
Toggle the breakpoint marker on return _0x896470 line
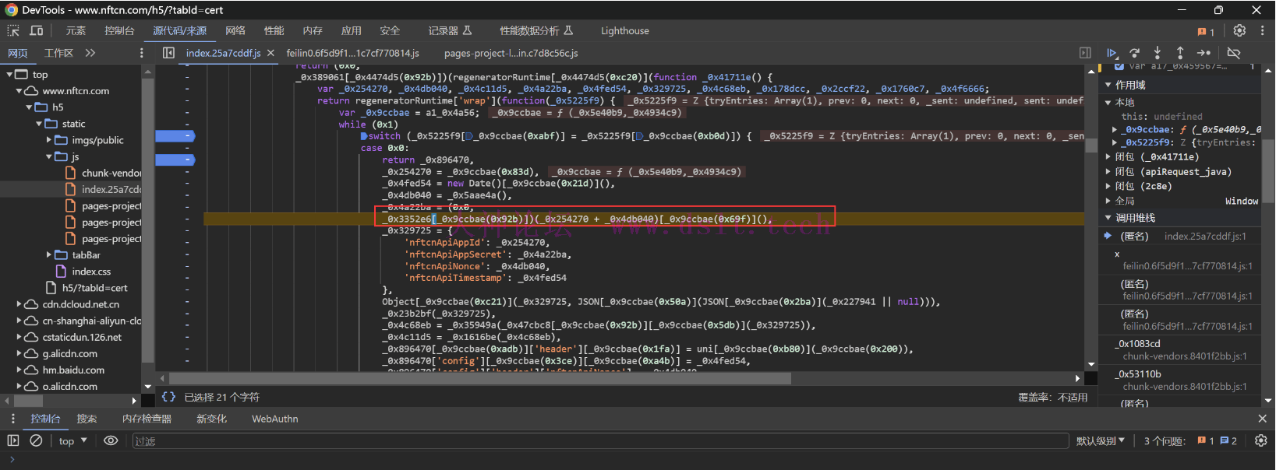pyautogui.click(x=175, y=160)
